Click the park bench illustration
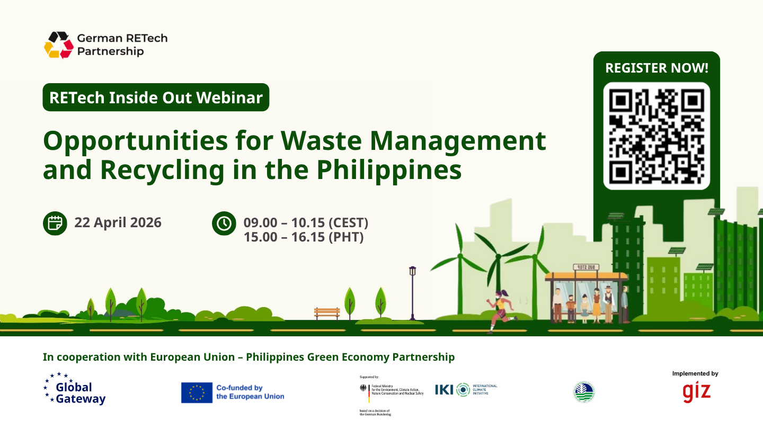 tap(326, 313)
